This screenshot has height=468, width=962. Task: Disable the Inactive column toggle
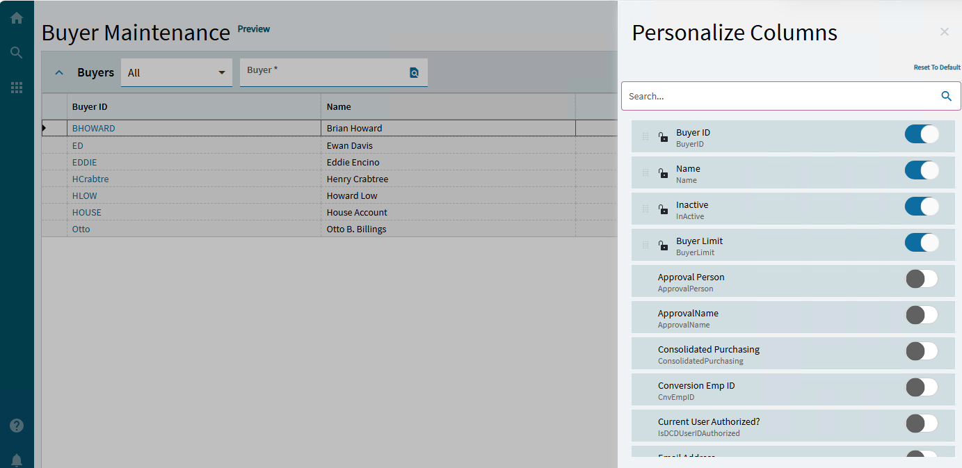(x=922, y=207)
